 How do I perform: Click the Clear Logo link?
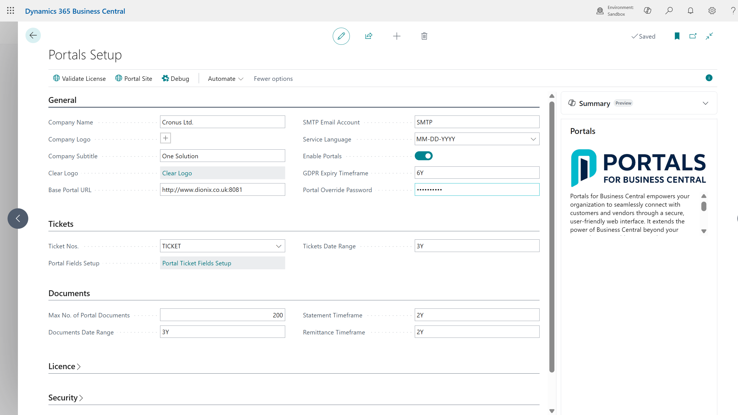point(177,173)
